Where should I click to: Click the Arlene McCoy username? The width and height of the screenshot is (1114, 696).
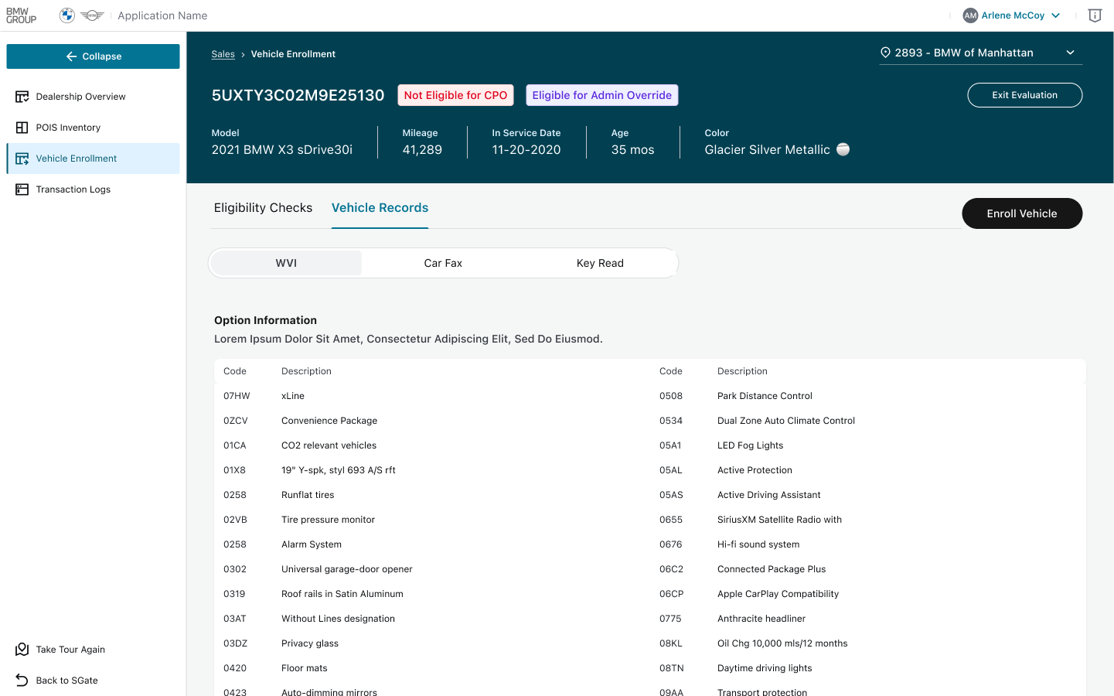[x=1013, y=15]
